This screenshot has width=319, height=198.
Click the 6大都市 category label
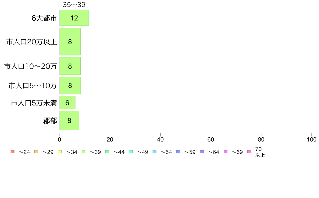tap(44, 18)
